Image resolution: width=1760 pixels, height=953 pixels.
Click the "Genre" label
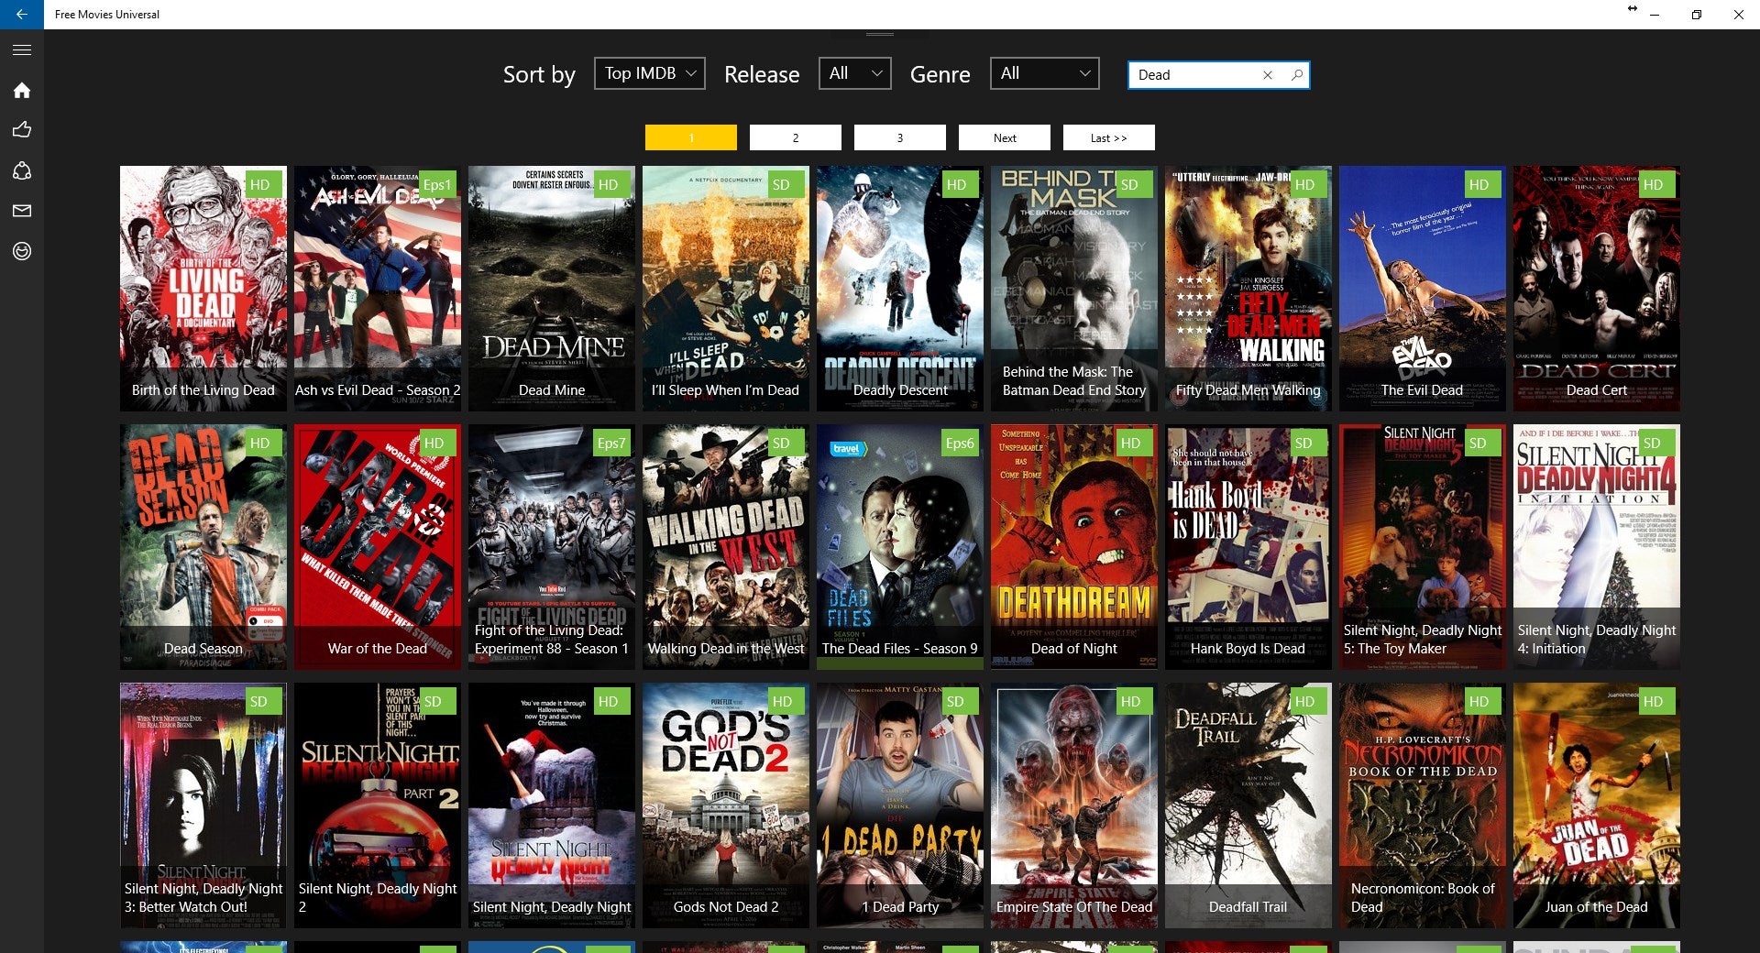[940, 74]
